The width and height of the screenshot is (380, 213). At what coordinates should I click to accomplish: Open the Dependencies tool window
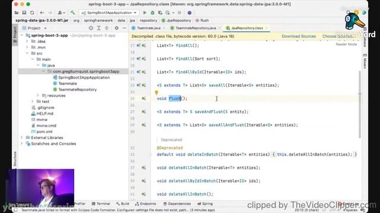tap(177, 204)
